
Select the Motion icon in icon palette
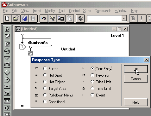7,37
